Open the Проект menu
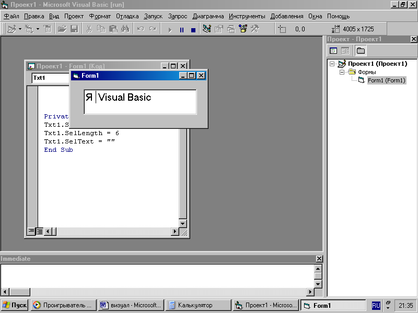 coord(74,16)
